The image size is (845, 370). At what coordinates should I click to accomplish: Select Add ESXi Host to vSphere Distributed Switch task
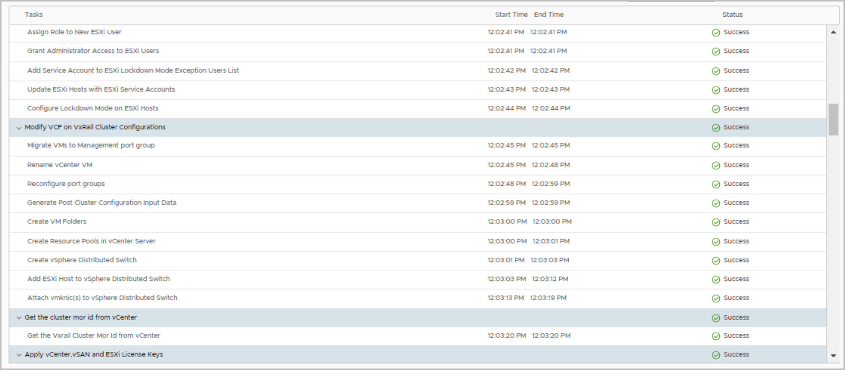click(x=99, y=279)
